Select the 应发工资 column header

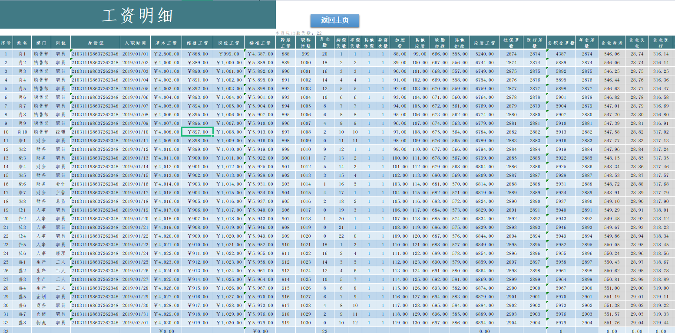point(484,43)
